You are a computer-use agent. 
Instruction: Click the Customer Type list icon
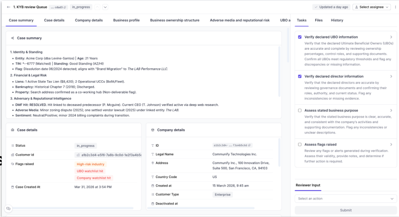click(153, 194)
